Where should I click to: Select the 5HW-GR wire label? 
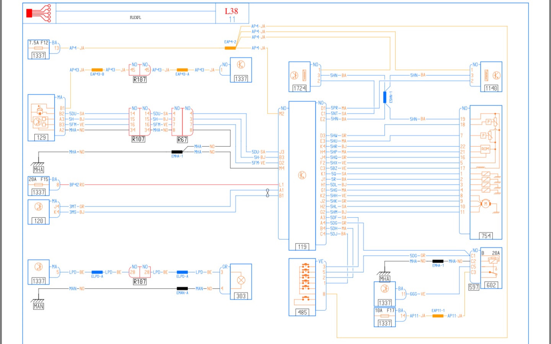coord(338,136)
